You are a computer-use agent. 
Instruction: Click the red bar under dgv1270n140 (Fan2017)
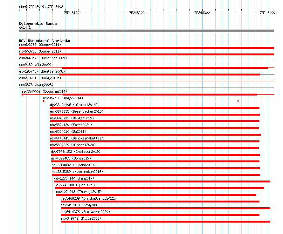coord(162,181)
